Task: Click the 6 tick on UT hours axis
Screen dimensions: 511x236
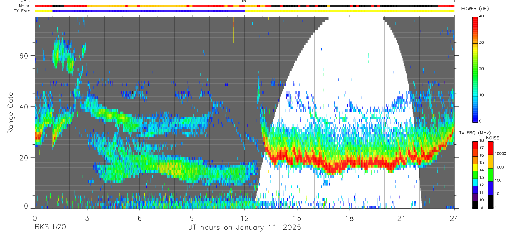Action: point(139,218)
